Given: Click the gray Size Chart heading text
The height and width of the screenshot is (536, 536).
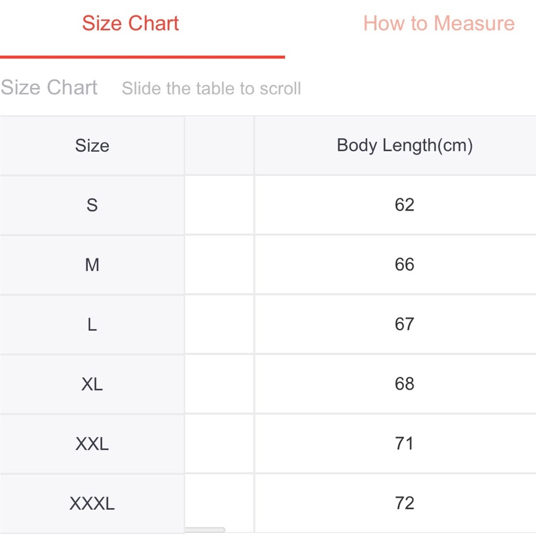Looking at the screenshot, I should click(49, 87).
